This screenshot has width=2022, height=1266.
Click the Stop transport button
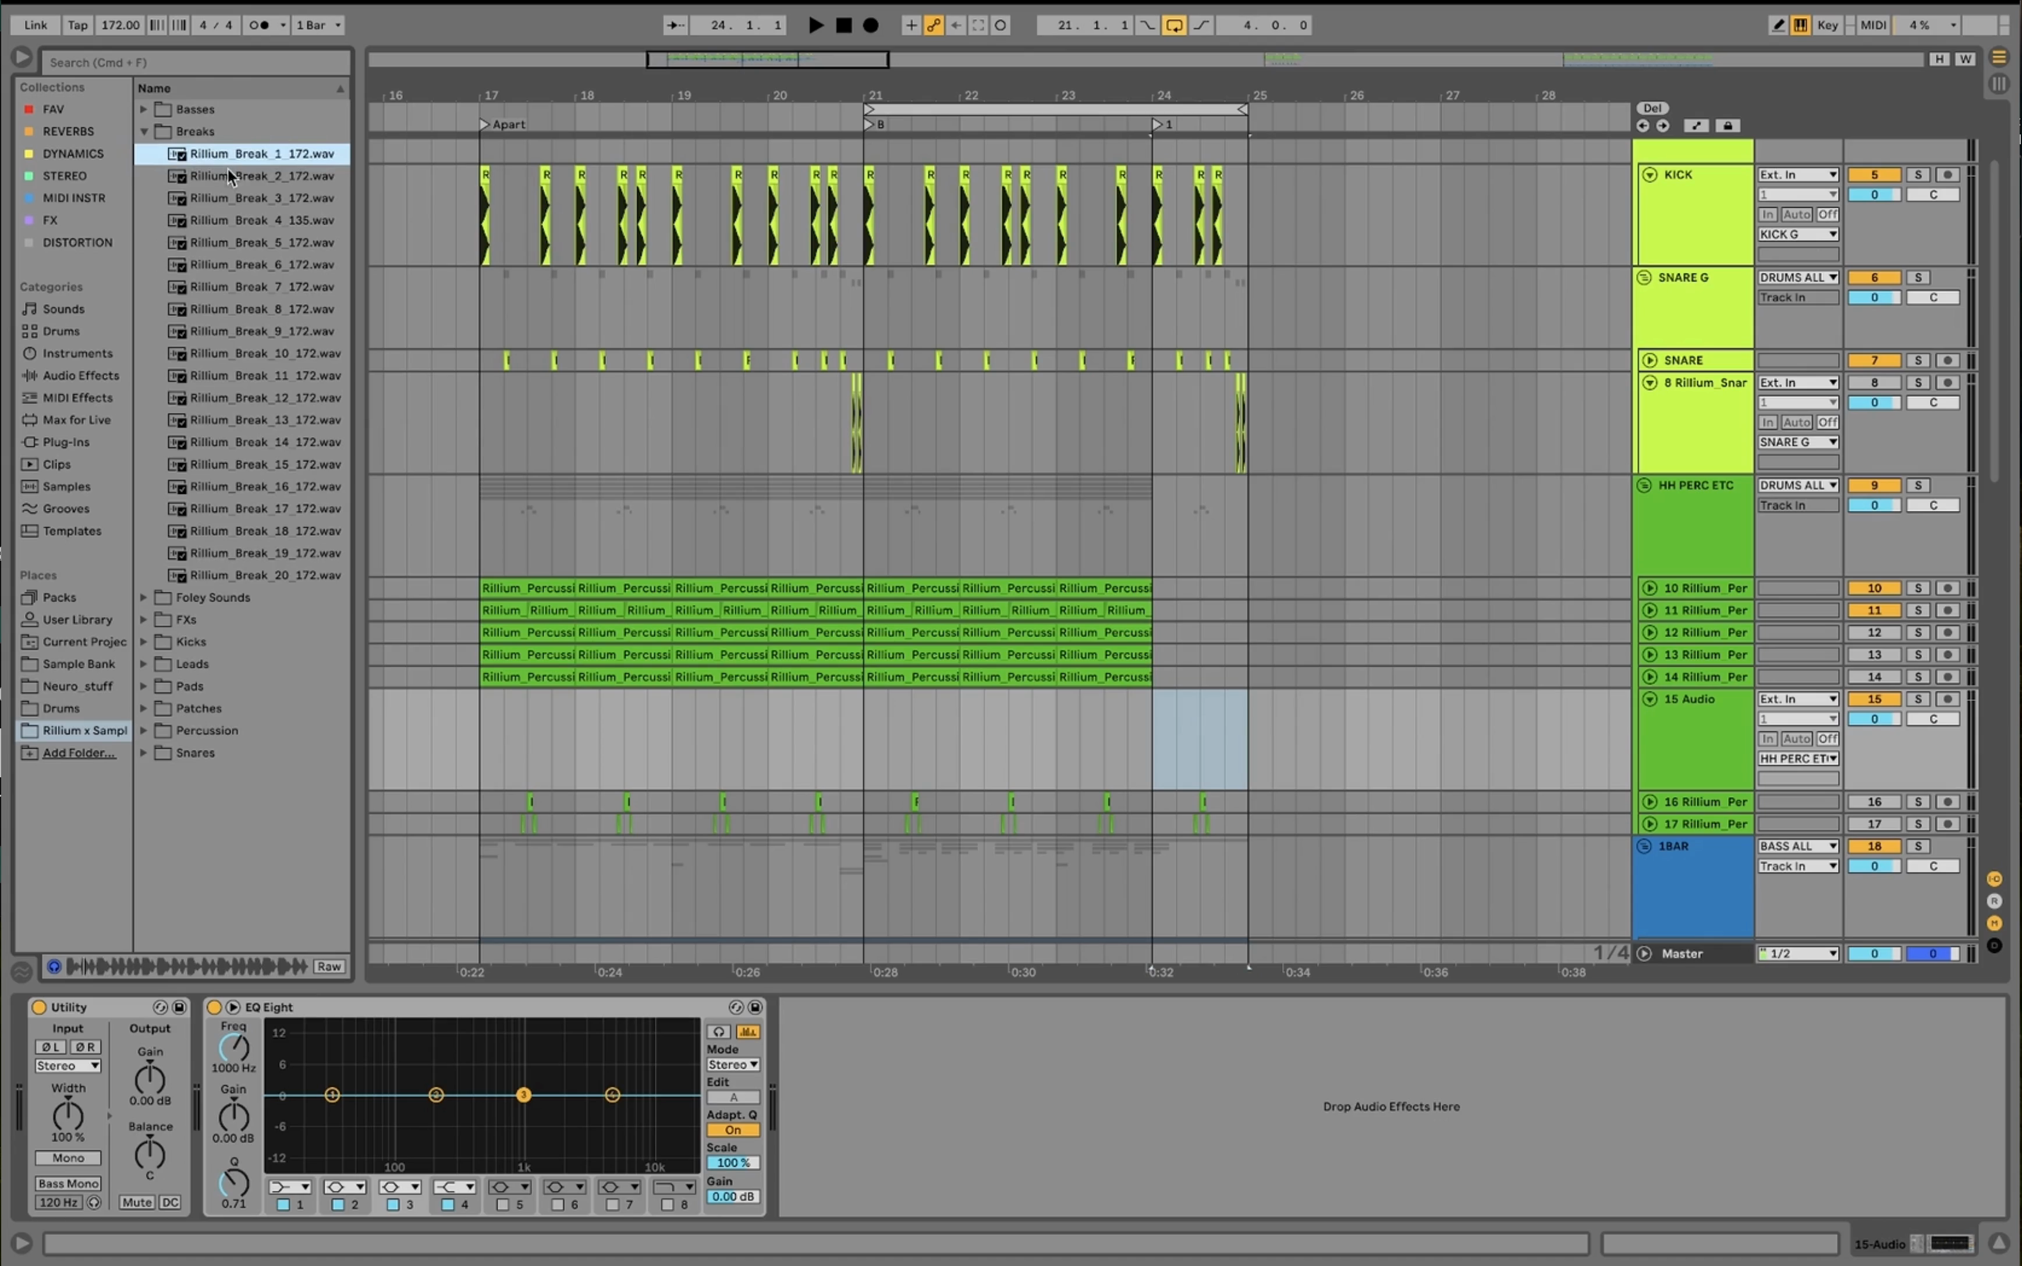[x=843, y=25]
